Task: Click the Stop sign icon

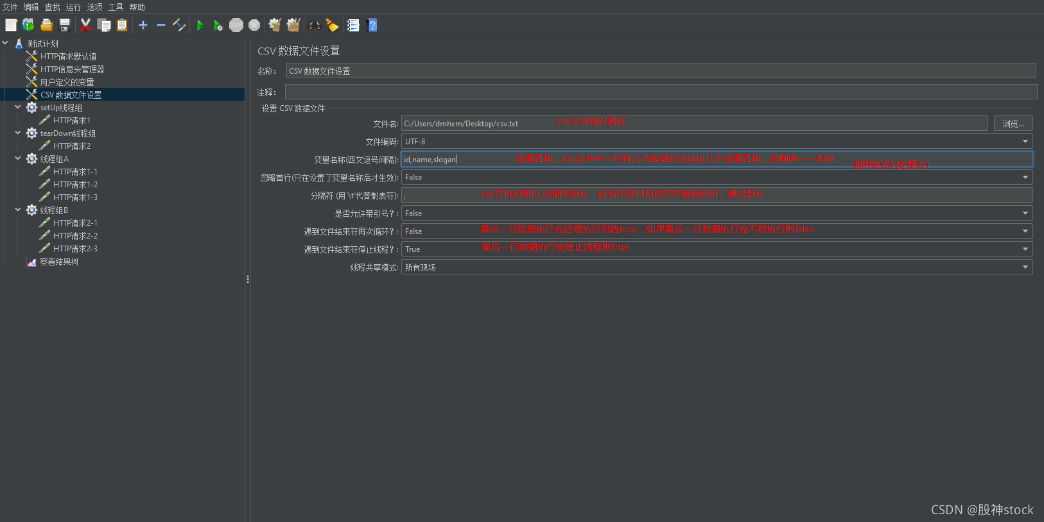Action: point(236,25)
